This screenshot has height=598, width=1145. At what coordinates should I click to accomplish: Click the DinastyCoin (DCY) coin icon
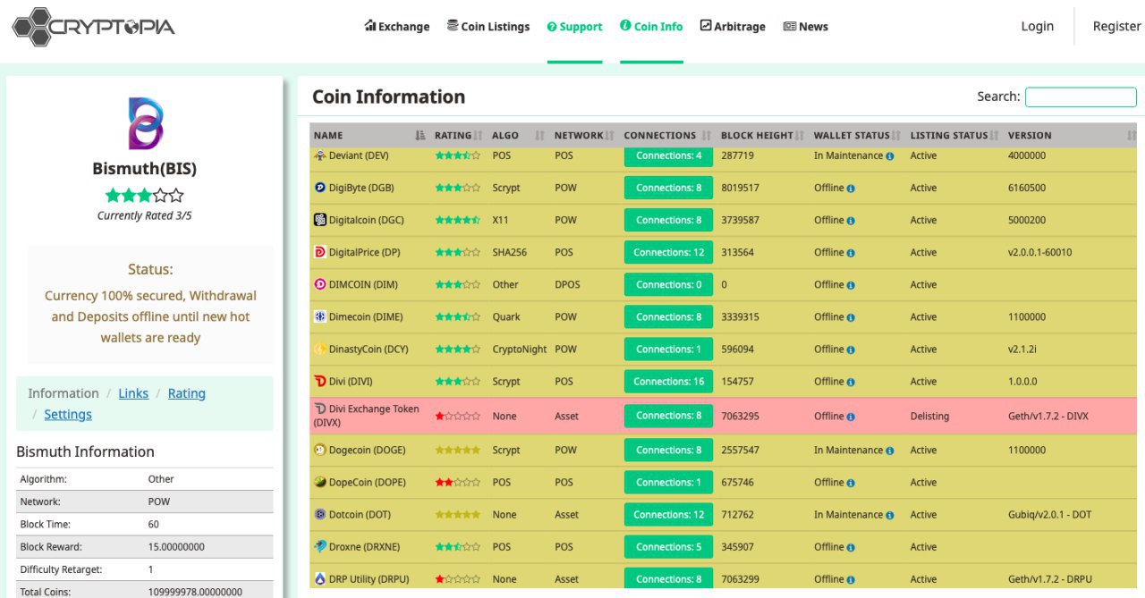(x=320, y=349)
